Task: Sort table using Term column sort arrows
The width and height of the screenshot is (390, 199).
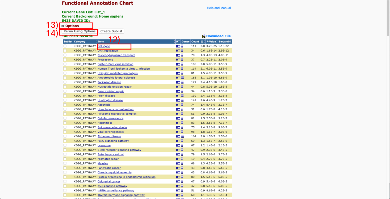Action: [174, 42]
